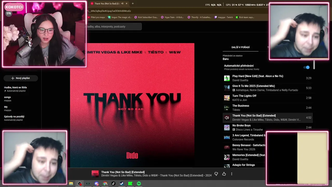Click the David Guetta artist under Play Hard
This screenshot has height=187, width=332.
point(240,80)
